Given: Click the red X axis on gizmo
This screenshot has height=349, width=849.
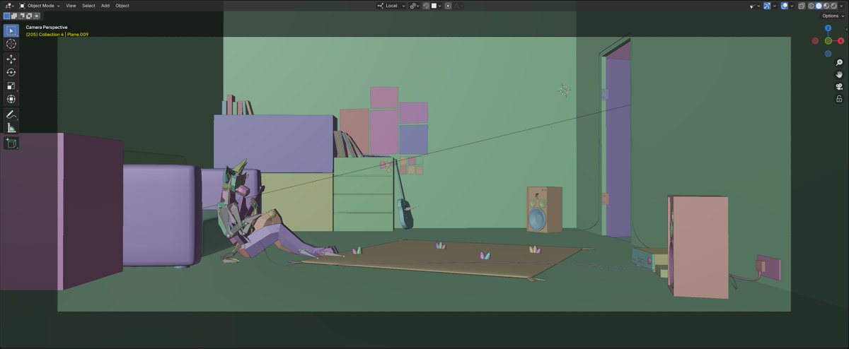Looking at the screenshot, I should point(841,41).
